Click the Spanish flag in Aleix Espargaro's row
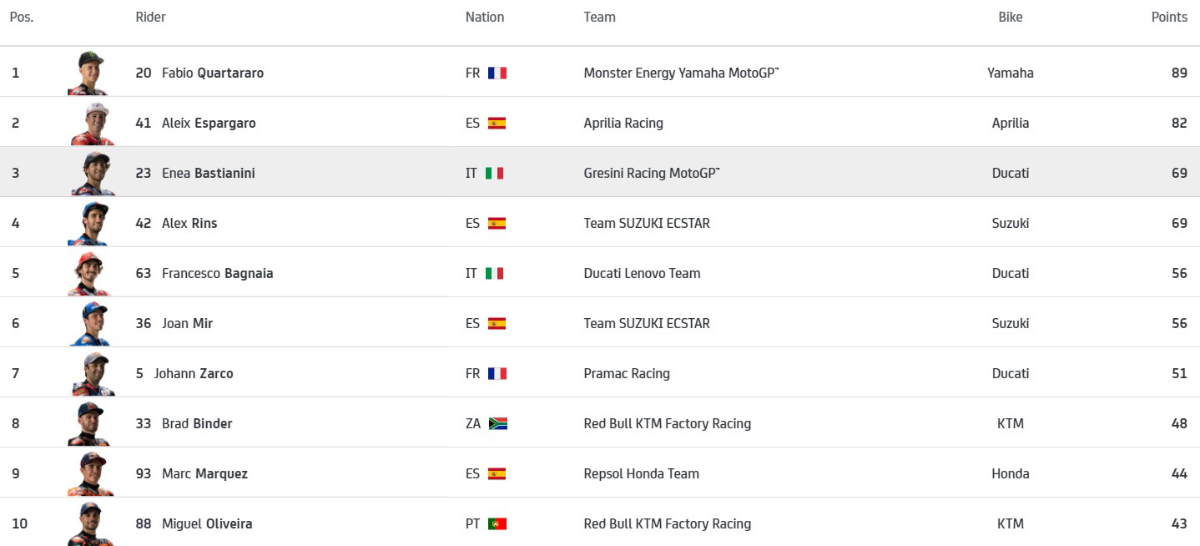The height and width of the screenshot is (546, 1200). [x=497, y=124]
